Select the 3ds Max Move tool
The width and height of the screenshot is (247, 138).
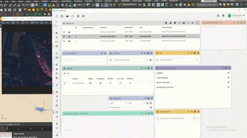coord(63,5)
